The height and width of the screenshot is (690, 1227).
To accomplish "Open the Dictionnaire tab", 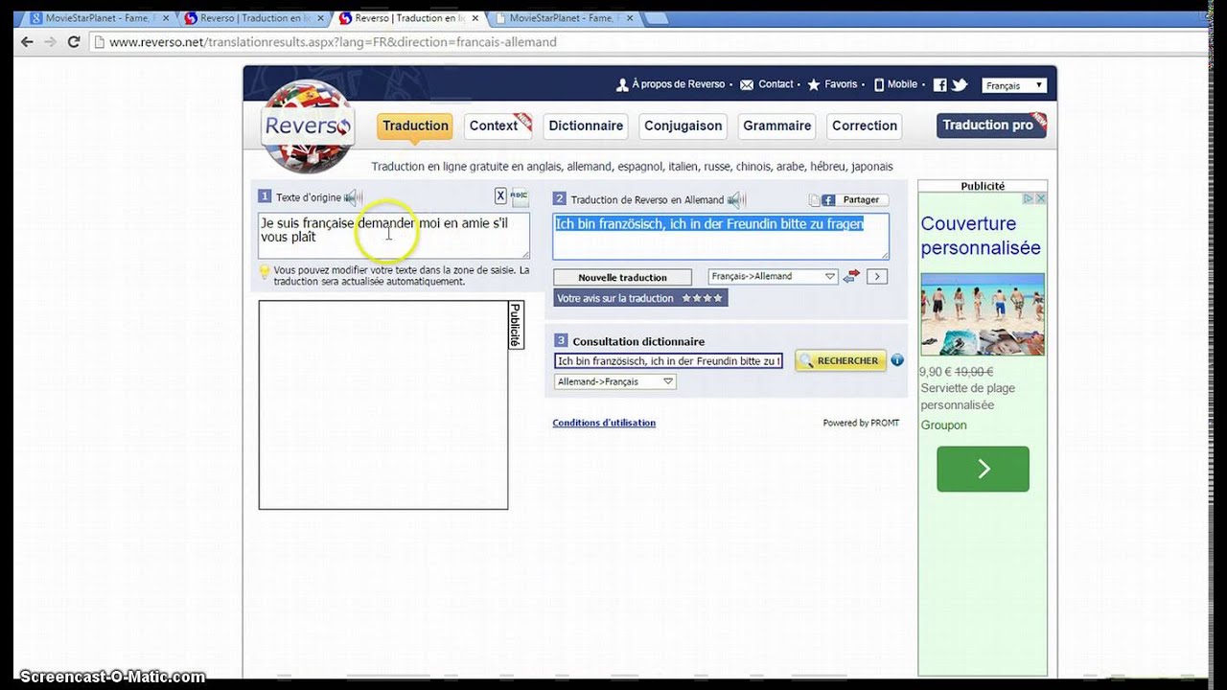I will pyautogui.click(x=586, y=126).
